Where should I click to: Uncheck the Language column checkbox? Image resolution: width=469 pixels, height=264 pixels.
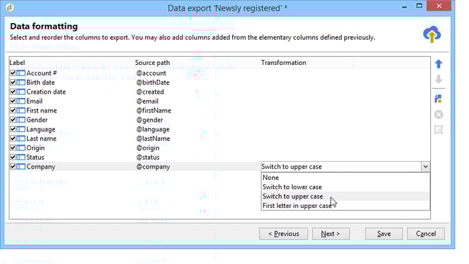coord(13,129)
